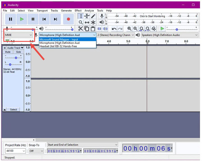Select the Draw pencil tool
The height and width of the screenshot is (161, 202).
(x=93, y=16)
